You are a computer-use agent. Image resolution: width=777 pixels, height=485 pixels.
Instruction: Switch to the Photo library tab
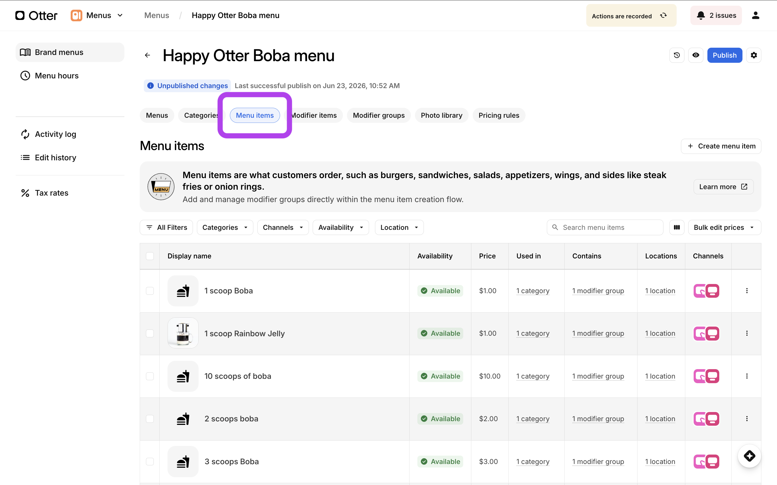[441, 116]
